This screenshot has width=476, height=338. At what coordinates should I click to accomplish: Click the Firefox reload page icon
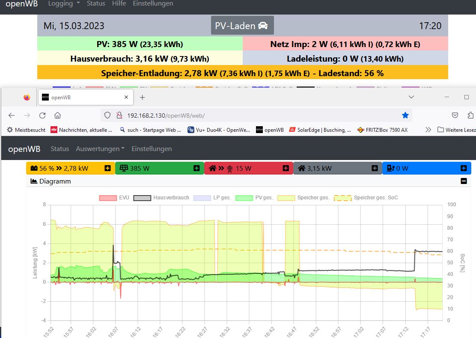tap(42, 116)
